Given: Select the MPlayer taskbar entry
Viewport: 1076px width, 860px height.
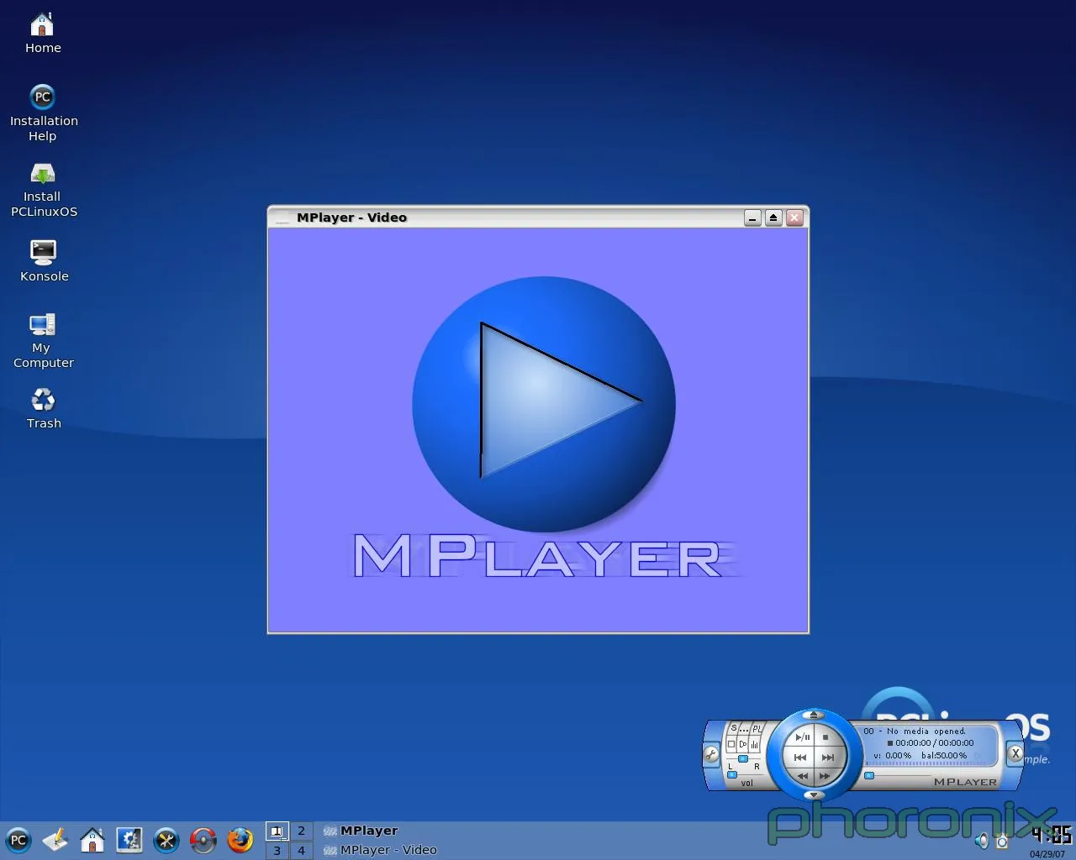Looking at the screenshot, I should (x=361, y=831).
